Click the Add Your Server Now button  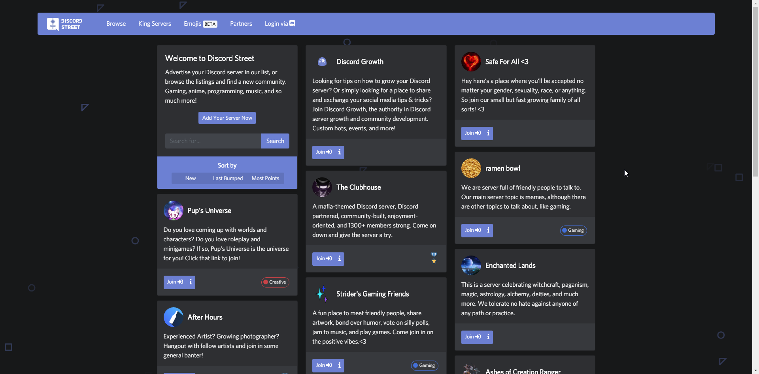click(227, 118)
